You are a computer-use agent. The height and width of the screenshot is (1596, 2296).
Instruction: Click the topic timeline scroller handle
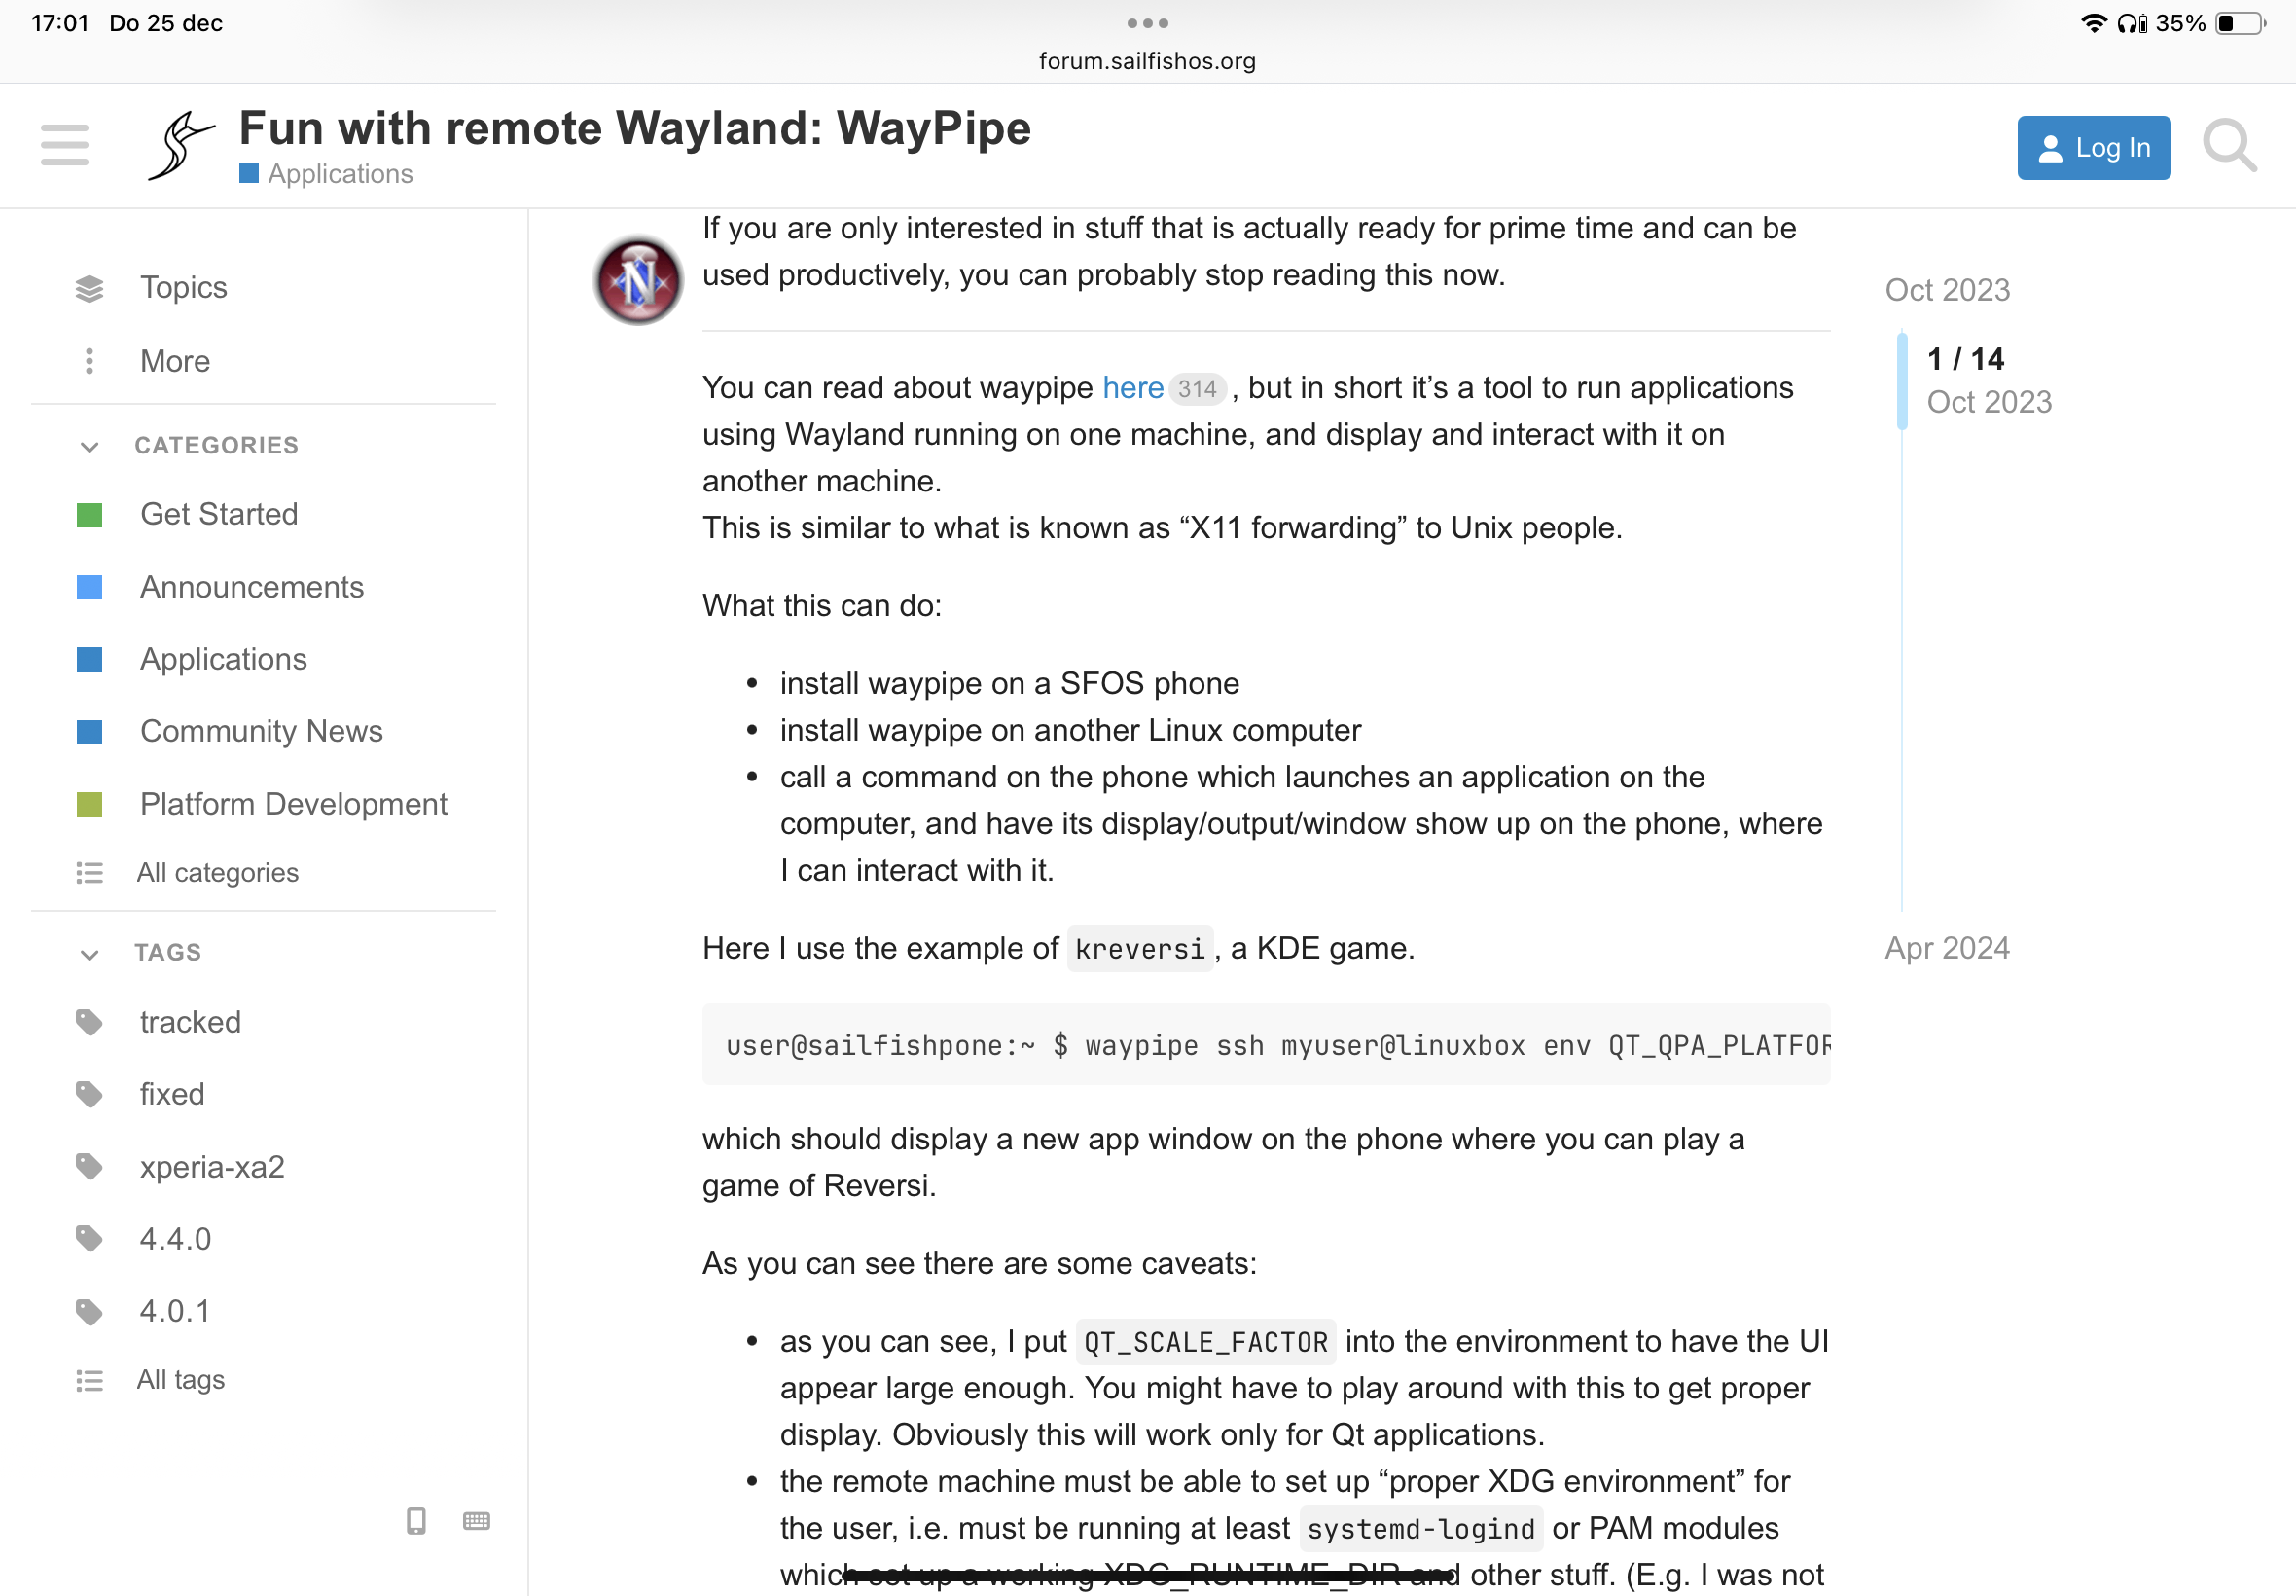click(x=1901, y=380)
